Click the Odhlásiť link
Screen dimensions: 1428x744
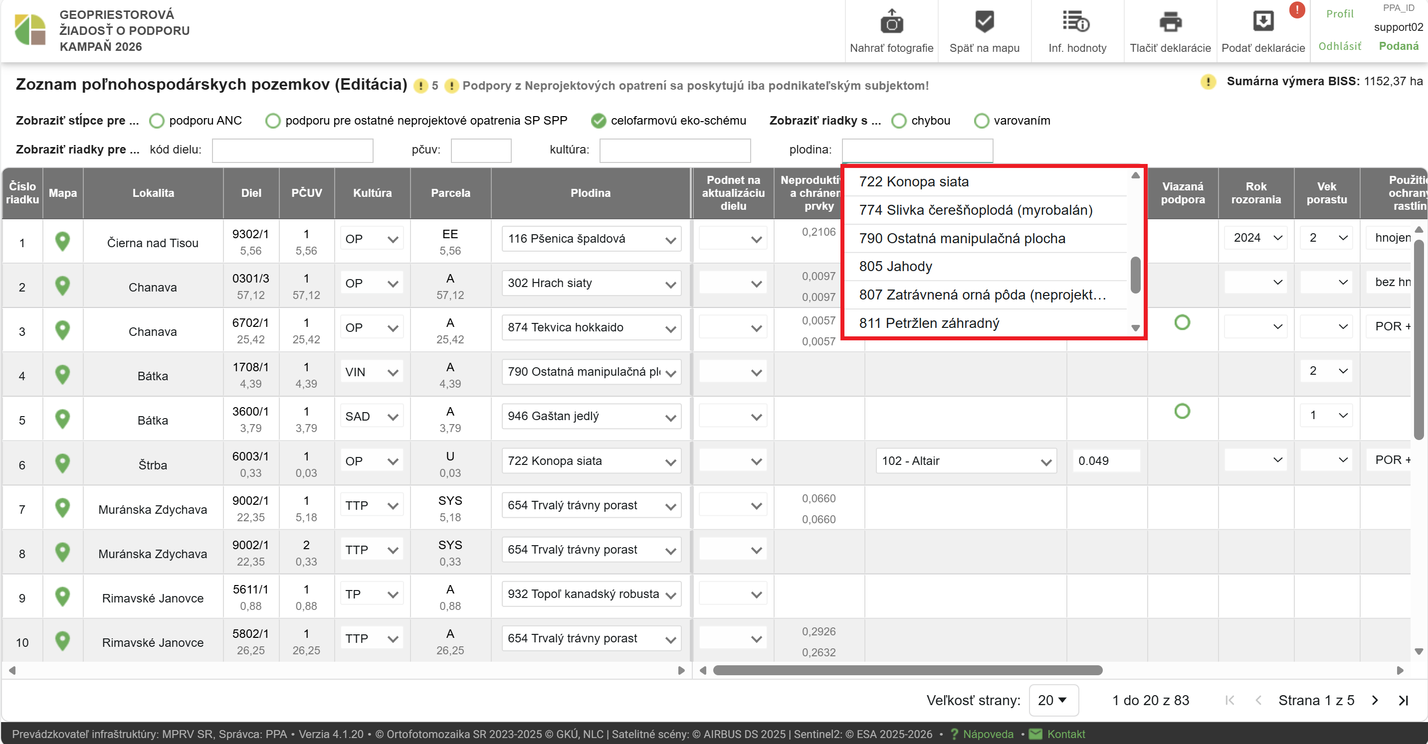1339,46
